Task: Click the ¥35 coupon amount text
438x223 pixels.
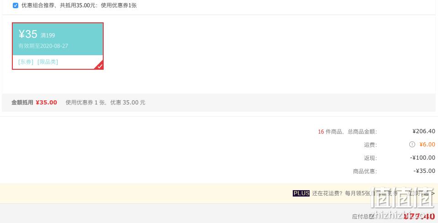Action: click(28, 34)
